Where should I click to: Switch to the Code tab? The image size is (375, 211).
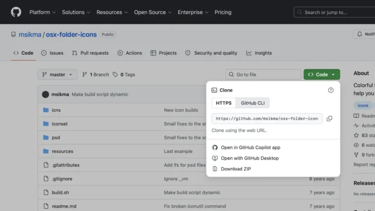(23, 53)
